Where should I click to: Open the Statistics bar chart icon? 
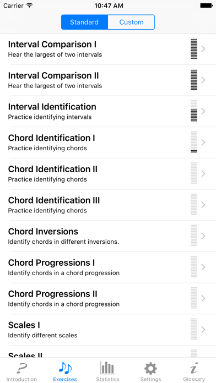pyautogui.click(x=107, y=368)
